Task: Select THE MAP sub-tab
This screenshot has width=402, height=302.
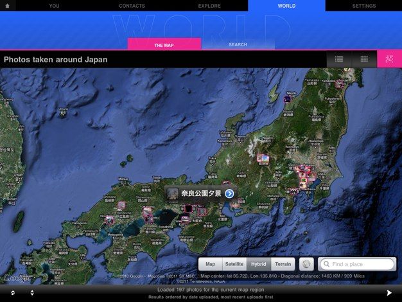Action: click(x=164, y=44)
